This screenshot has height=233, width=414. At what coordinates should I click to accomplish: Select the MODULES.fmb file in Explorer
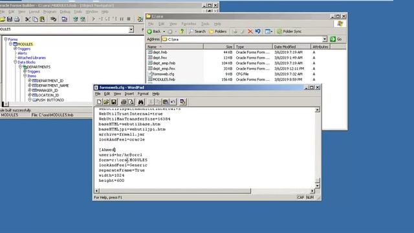point(161,79)
